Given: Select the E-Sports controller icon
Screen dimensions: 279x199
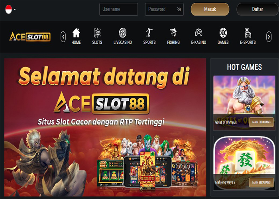Looking at the screenshot, I should pos(248,33).
